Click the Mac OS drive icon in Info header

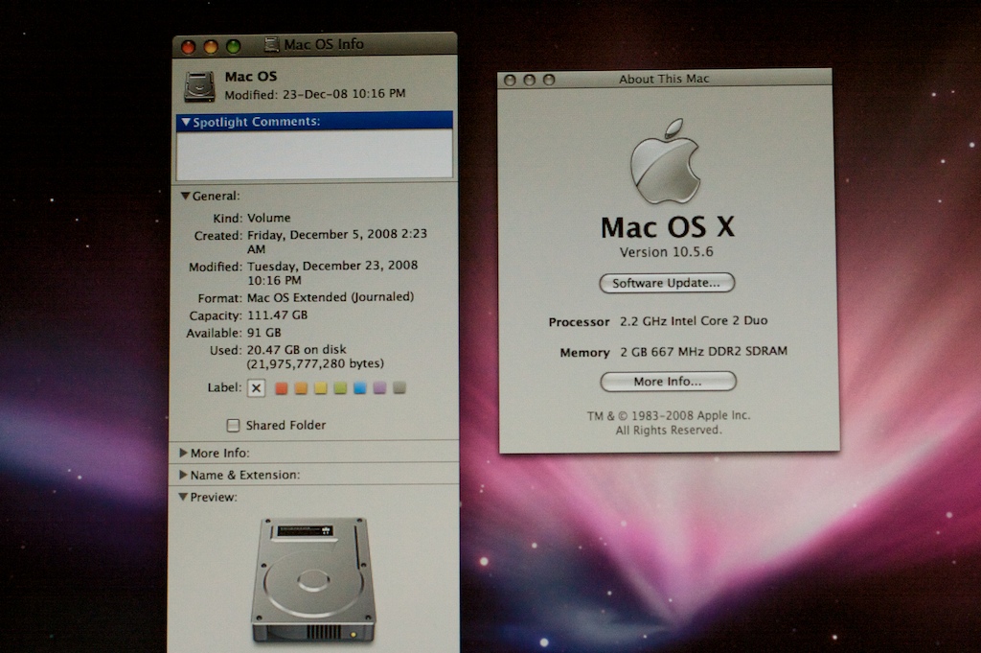(199, 86)
